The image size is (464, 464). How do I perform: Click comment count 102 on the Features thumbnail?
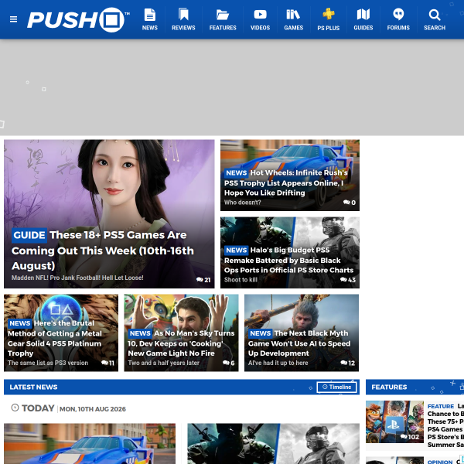pos(410,437)
